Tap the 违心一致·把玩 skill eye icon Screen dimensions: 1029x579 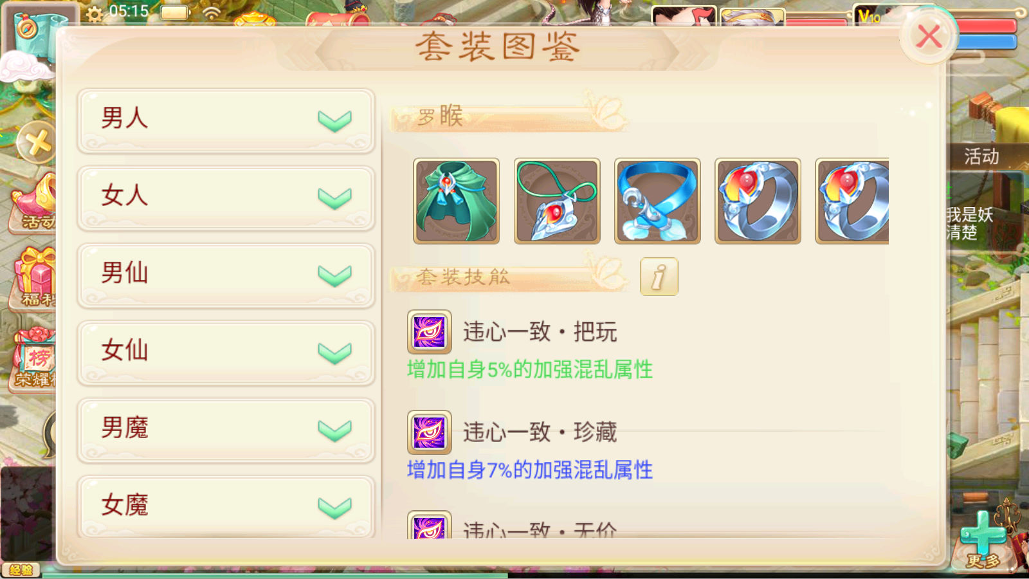click(429, 332)
